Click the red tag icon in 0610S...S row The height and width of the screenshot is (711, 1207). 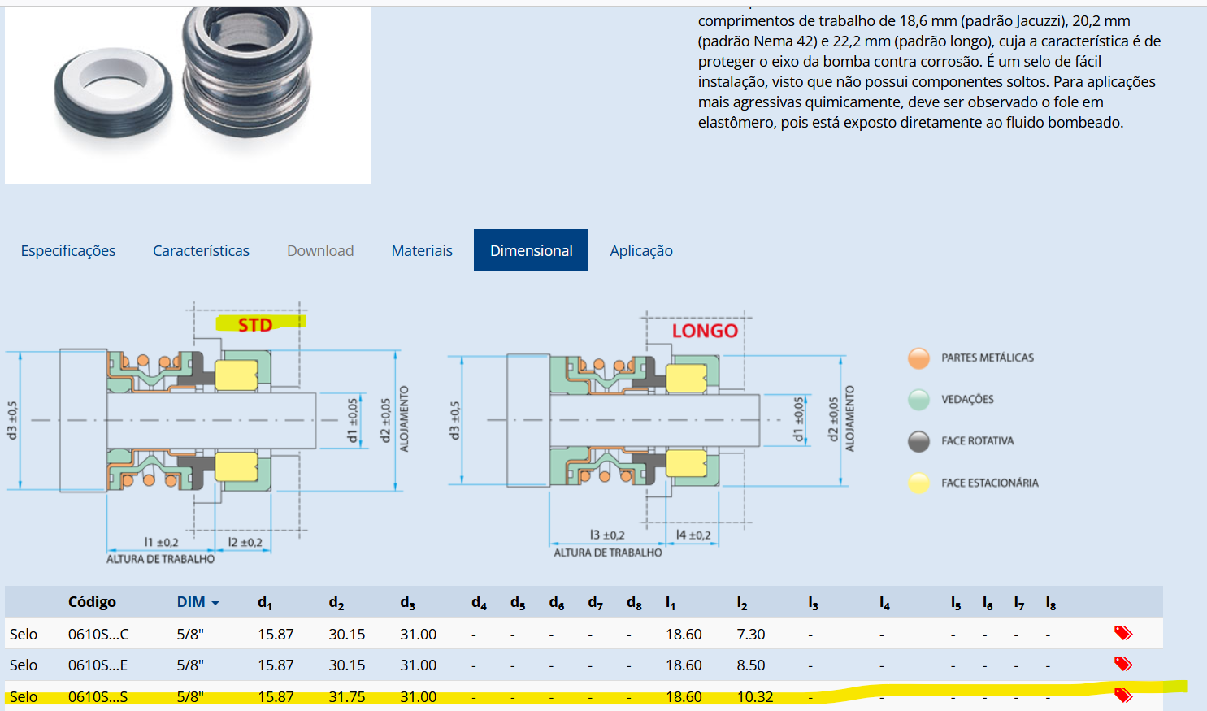1123,696
